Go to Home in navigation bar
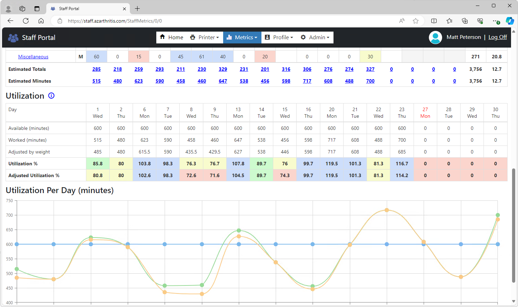Viewport: 518px width, 307px height. tap(172, 37)
